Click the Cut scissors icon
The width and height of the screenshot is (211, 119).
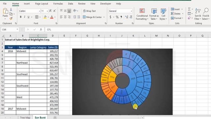pos(11,10)
